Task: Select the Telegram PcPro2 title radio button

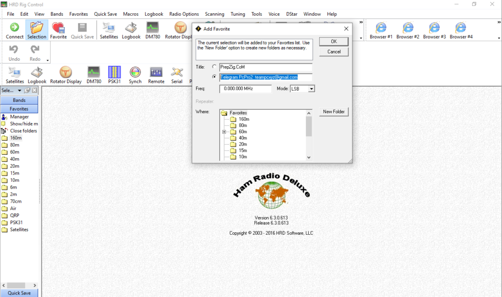Action: (214, 77)
